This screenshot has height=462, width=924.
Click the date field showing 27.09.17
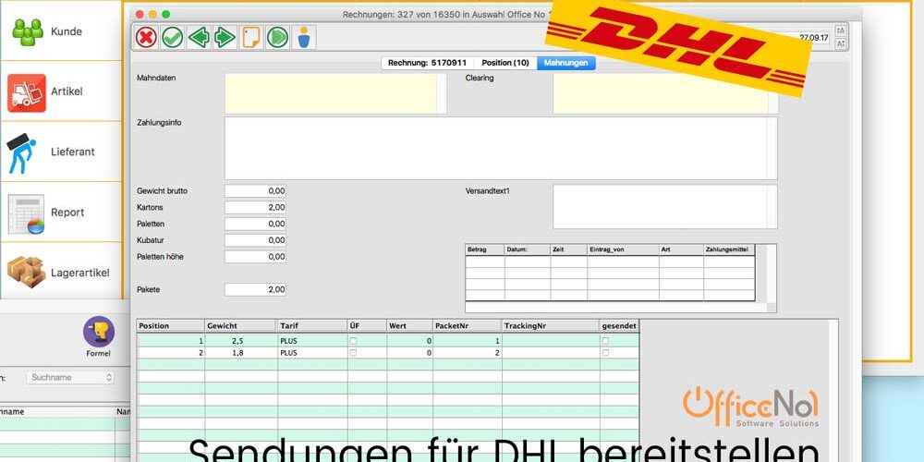click(814, 37)
